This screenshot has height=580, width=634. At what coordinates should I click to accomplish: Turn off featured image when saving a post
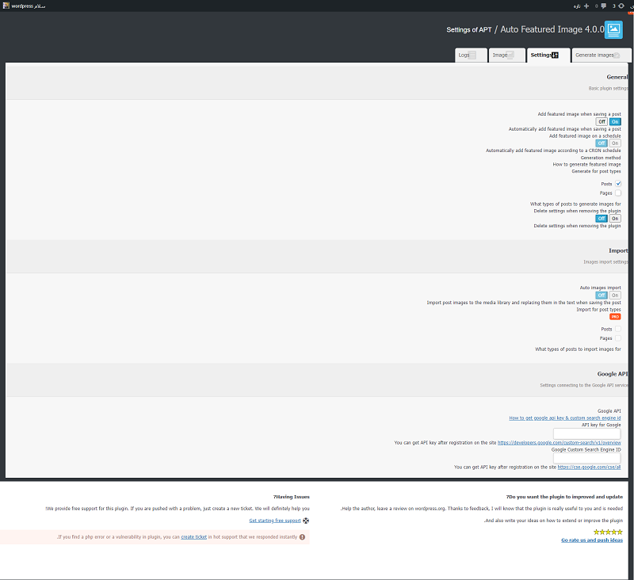(x=602, y=122)
